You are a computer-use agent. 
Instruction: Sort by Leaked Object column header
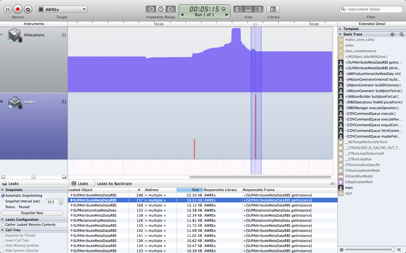pyautogui.click(x=98, y=190)
